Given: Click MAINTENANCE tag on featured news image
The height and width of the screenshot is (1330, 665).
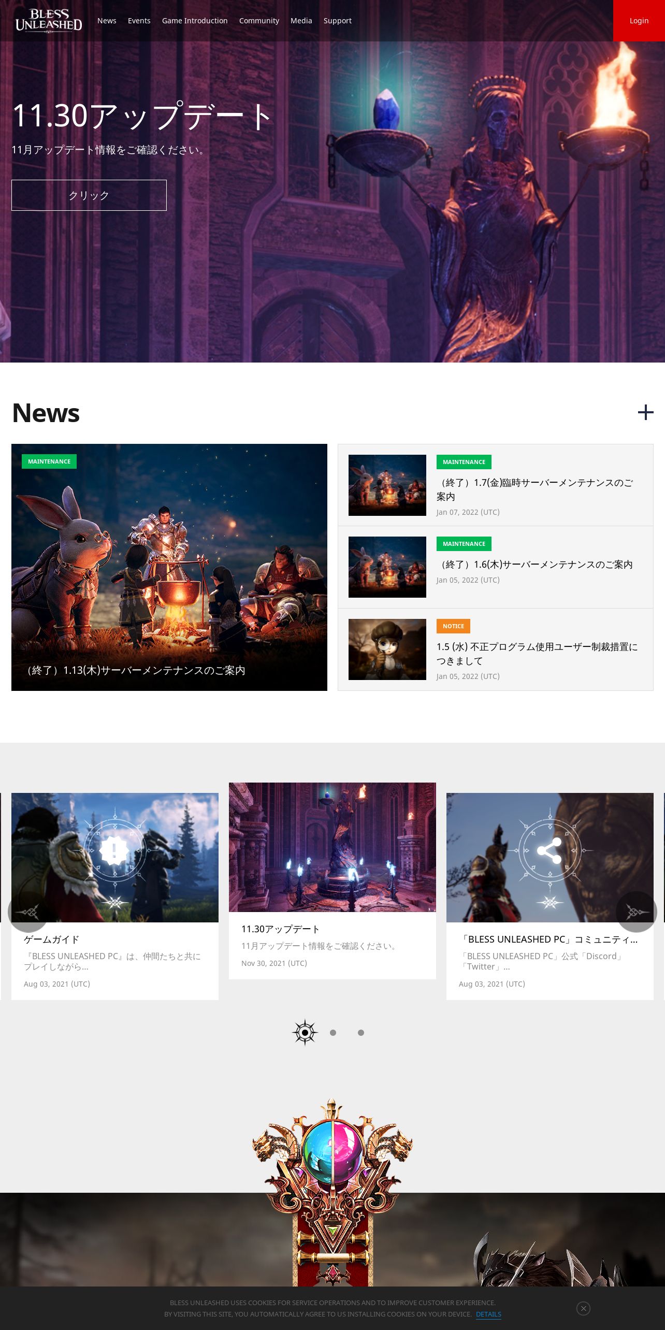Looking at the screenshot, I should (49, 461).
